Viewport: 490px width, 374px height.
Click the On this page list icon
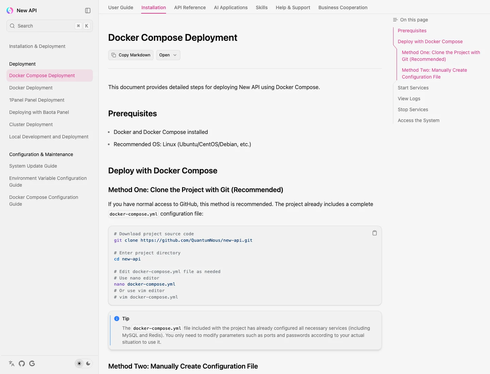click(x=395, y=20)
